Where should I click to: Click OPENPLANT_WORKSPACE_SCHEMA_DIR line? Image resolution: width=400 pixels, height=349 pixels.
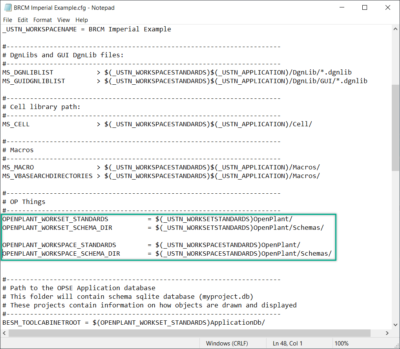point(167,253)
